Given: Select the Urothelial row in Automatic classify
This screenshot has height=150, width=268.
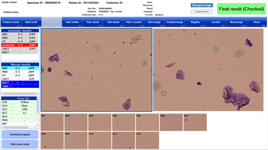Looking at the screenshot, I should coord(19,45).
